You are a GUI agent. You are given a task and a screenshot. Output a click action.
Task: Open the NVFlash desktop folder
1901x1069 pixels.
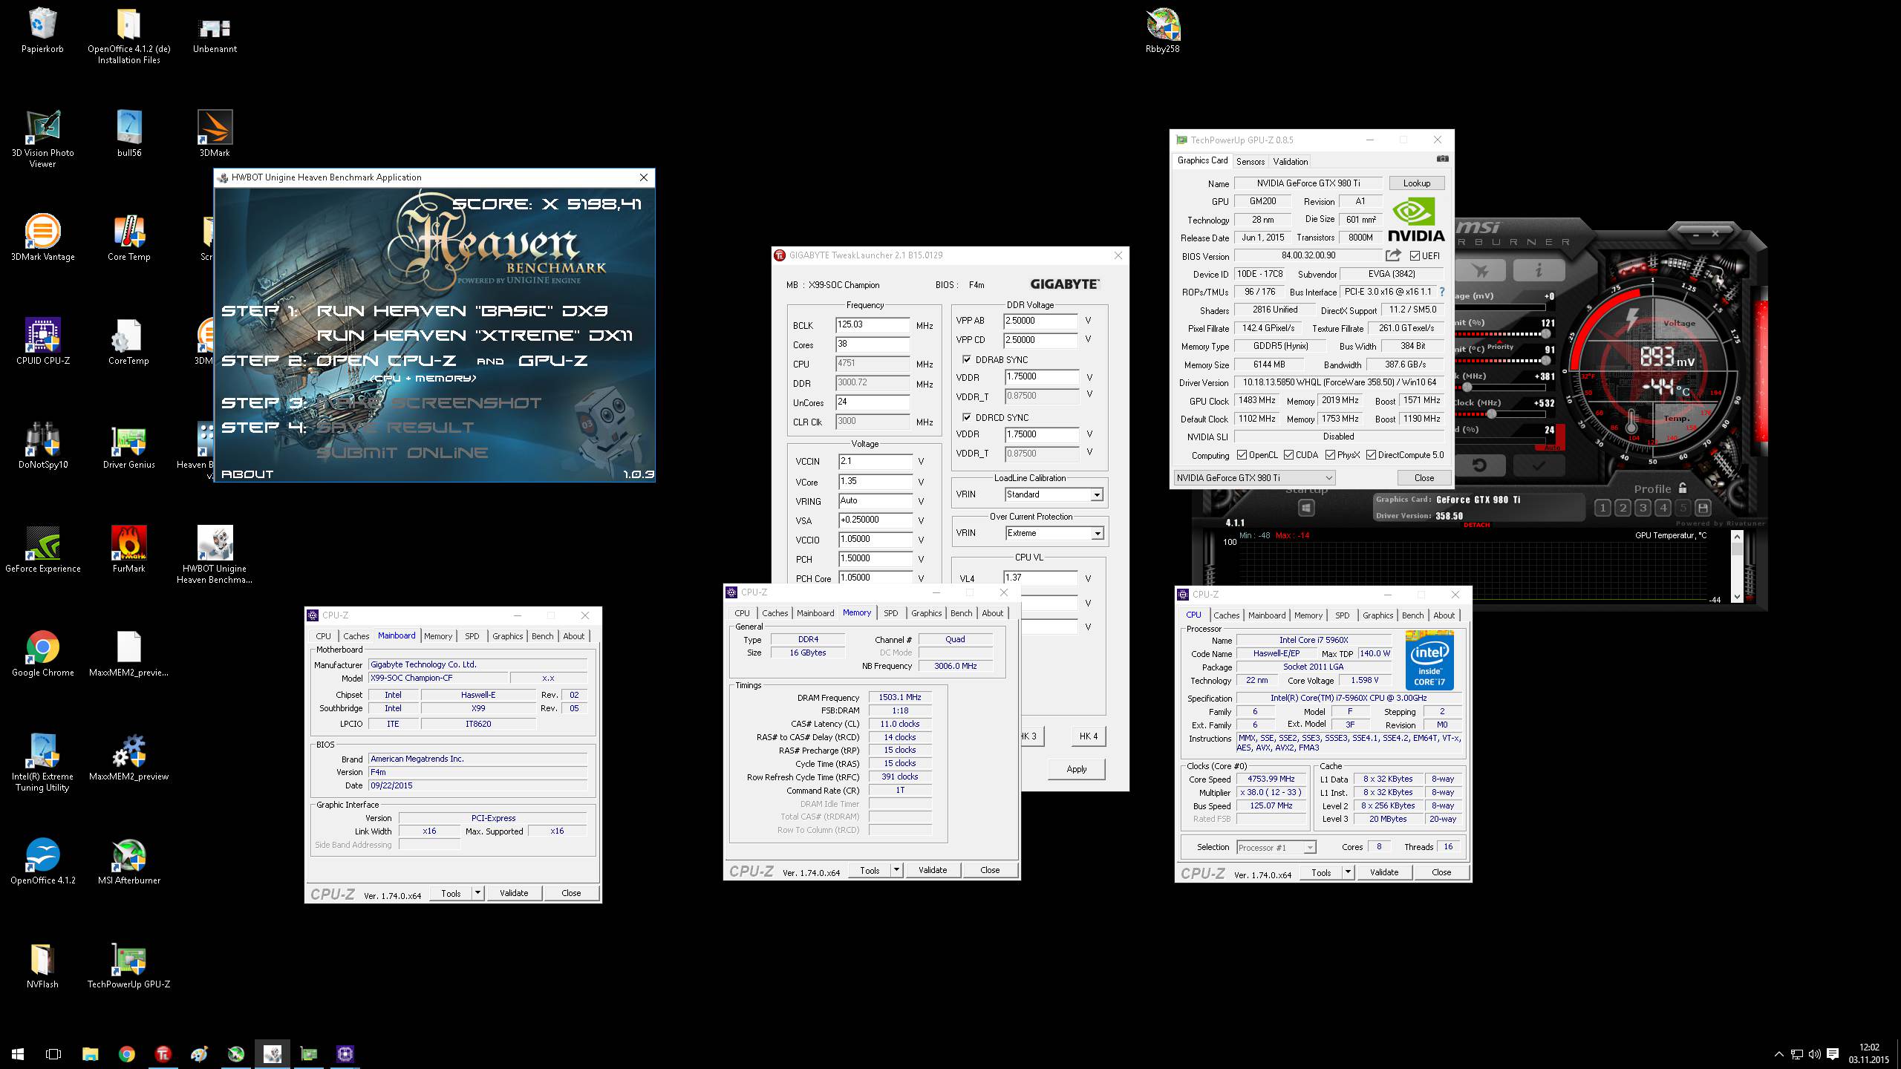[42, 966]
